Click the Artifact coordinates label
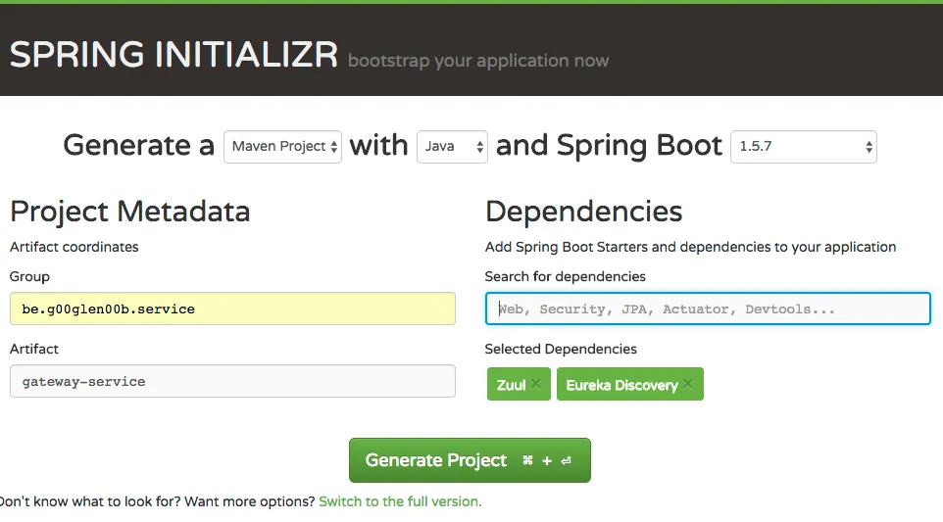943x522 pixels. [x=74, y=247]
